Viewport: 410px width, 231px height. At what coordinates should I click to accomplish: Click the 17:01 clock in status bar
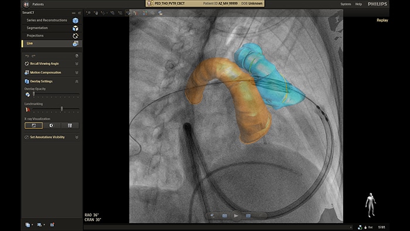[x=381, y=227]
